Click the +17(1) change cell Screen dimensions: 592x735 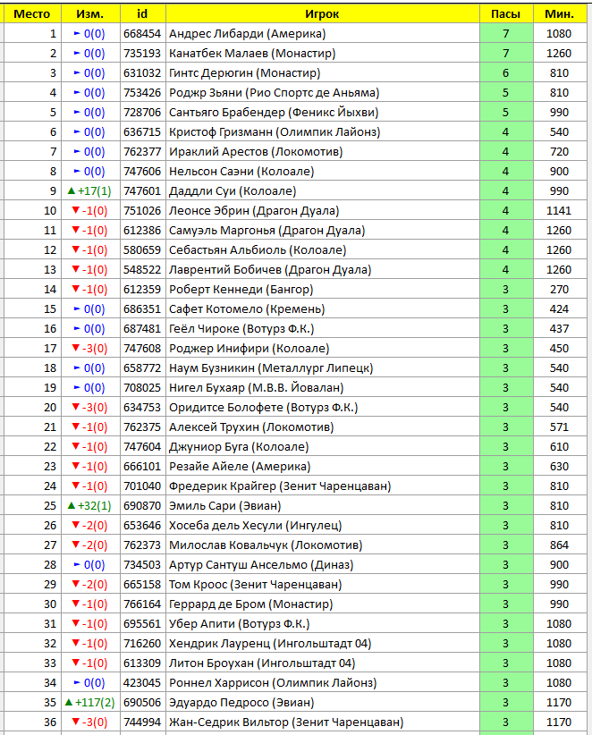[90, 191]
